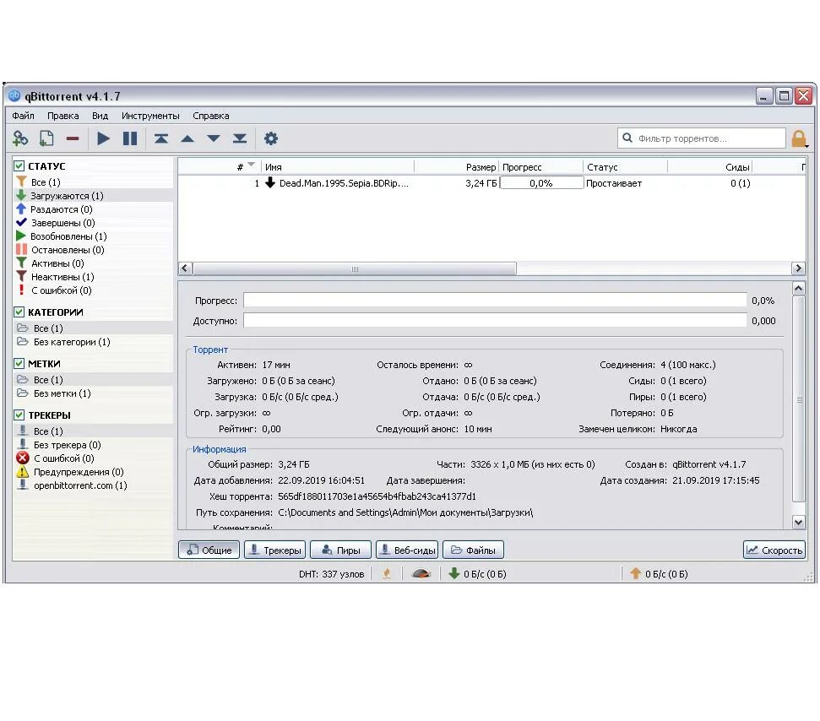
Task: Open the Файл menu
Action: click(23, 116)
